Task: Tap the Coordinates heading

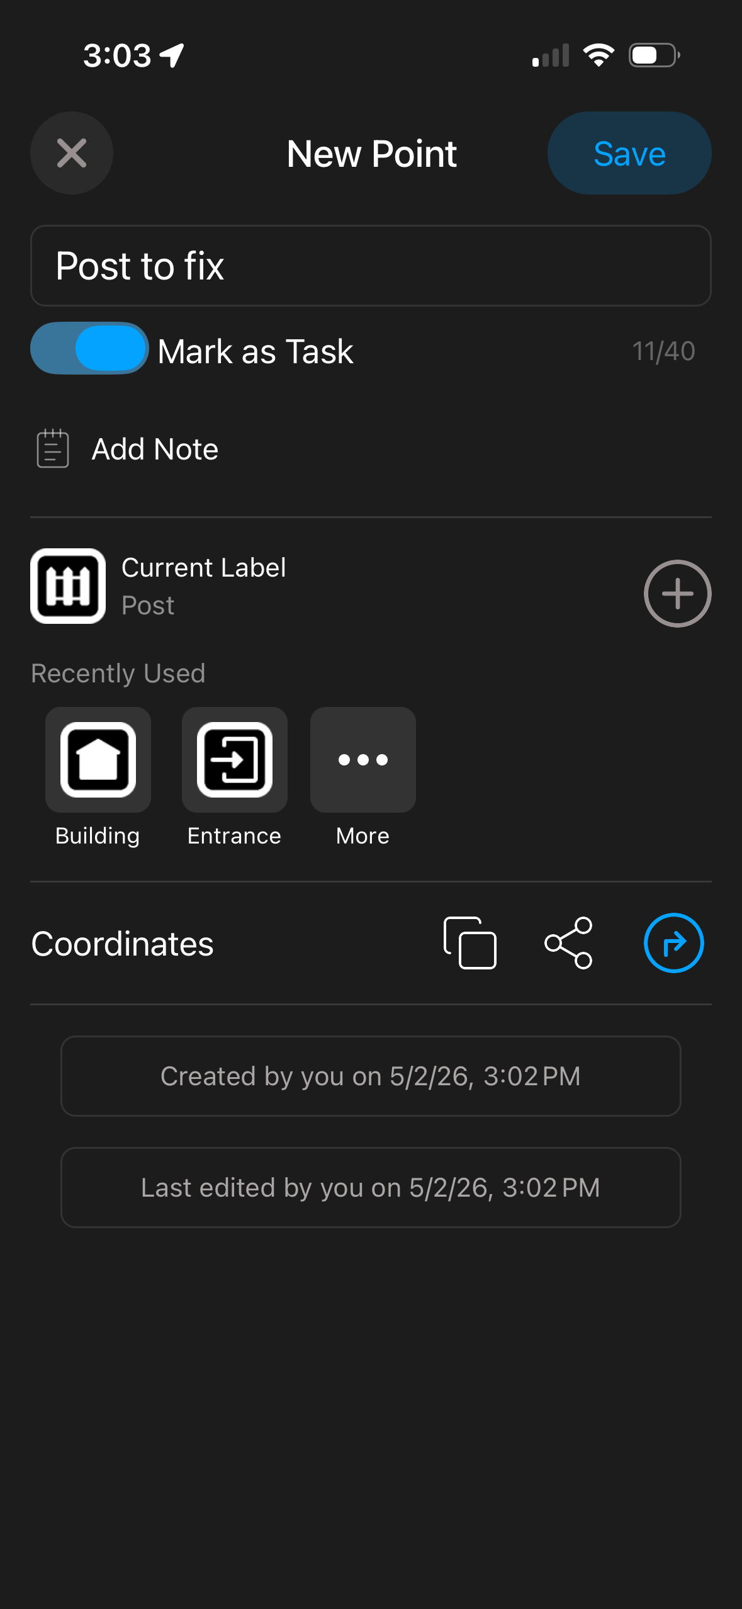Action: (123, 944)
